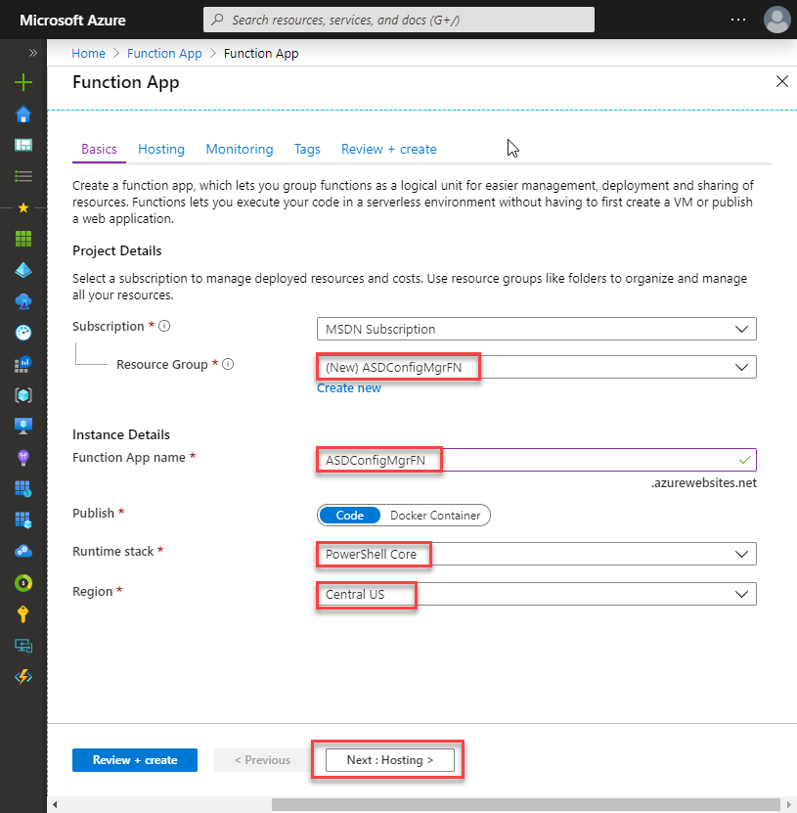Open the Cost Management dollar ring icon

click(23, 583)
